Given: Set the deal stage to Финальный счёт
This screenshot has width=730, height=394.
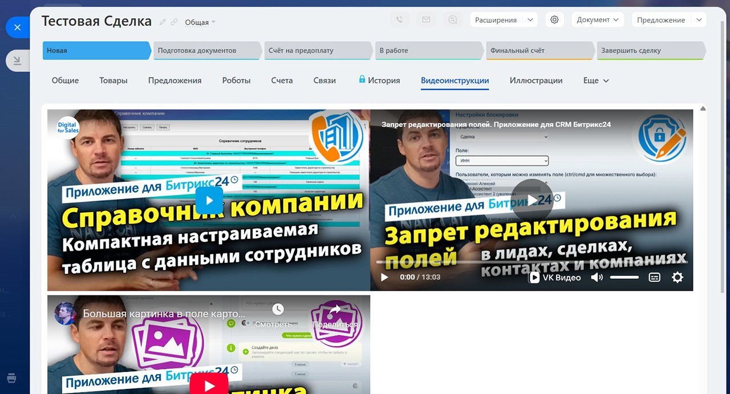Looking at the screenshot, I should coord(540,50).
